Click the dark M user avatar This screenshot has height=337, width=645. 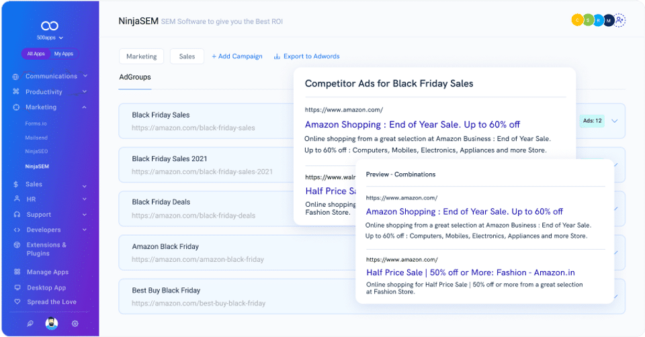pyautogui.click(x=609, y=20)
